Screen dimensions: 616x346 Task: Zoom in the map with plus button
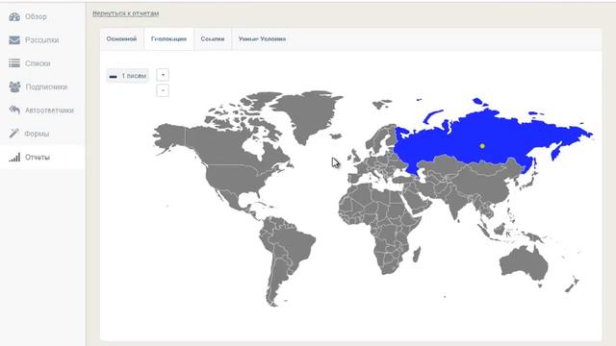pyautogui.click(x=163, y=75)
